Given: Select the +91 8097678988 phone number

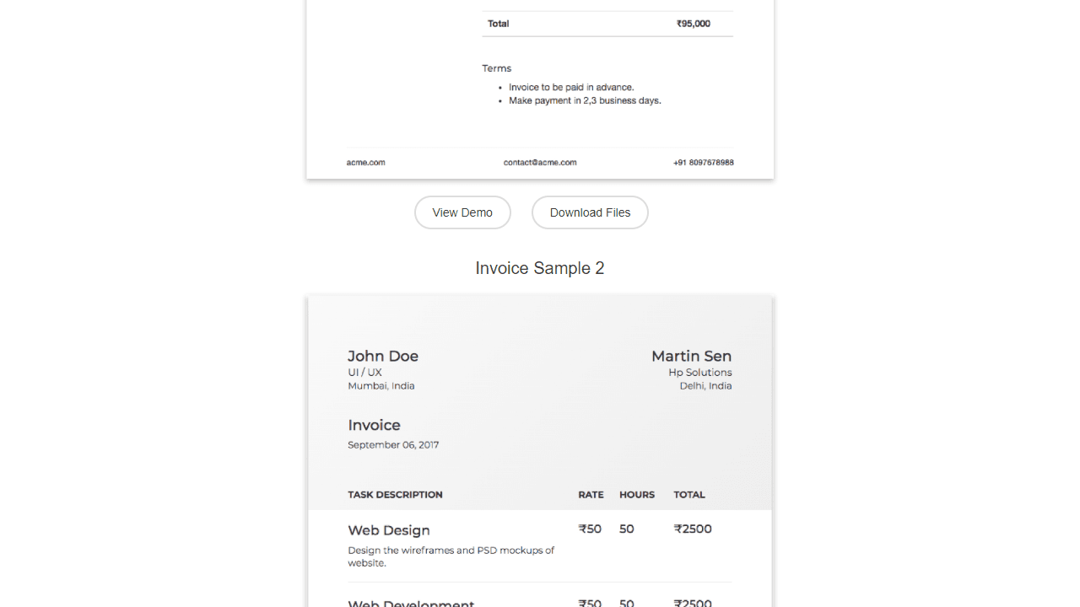Looking at the screenshot, I should tap(704, 162).
